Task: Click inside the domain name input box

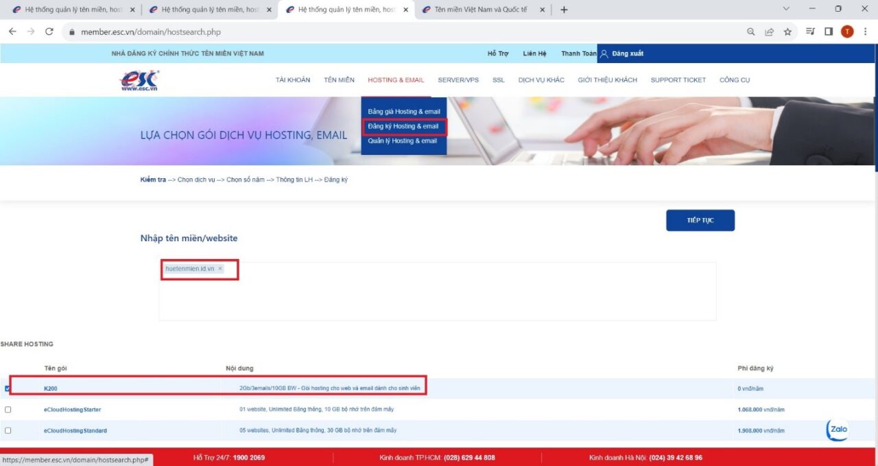Action: 438,291
